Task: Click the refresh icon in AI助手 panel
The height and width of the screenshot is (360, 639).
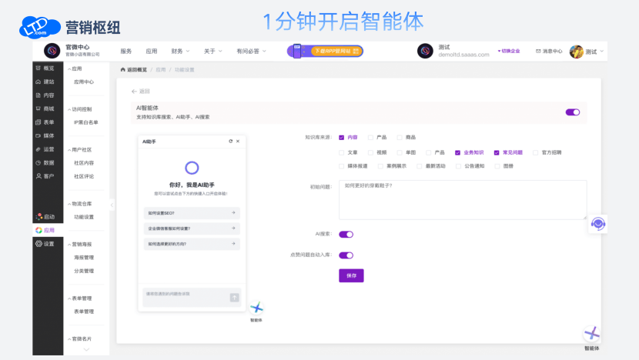Action: [x=230, y=142]
